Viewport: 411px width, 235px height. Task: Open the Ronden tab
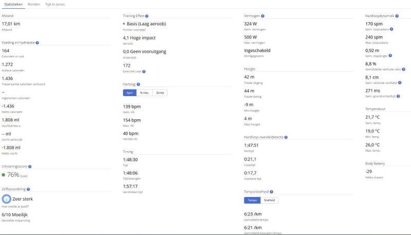[34, 4]
